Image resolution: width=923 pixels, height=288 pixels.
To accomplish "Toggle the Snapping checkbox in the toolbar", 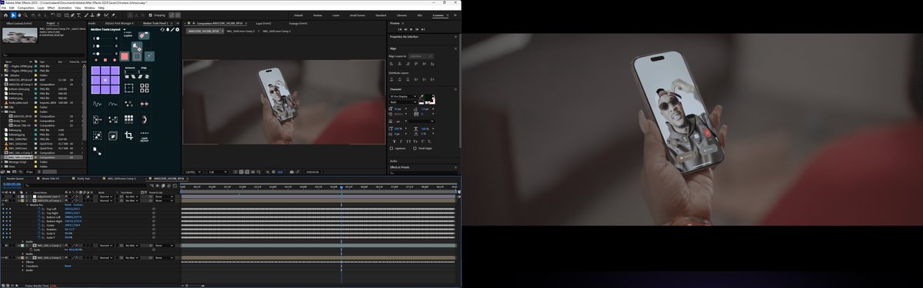I will click(x=151, y=15).
